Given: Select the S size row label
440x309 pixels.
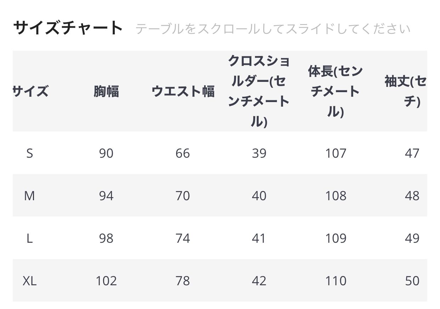Looking at the screenshot, I should point(30,153).
